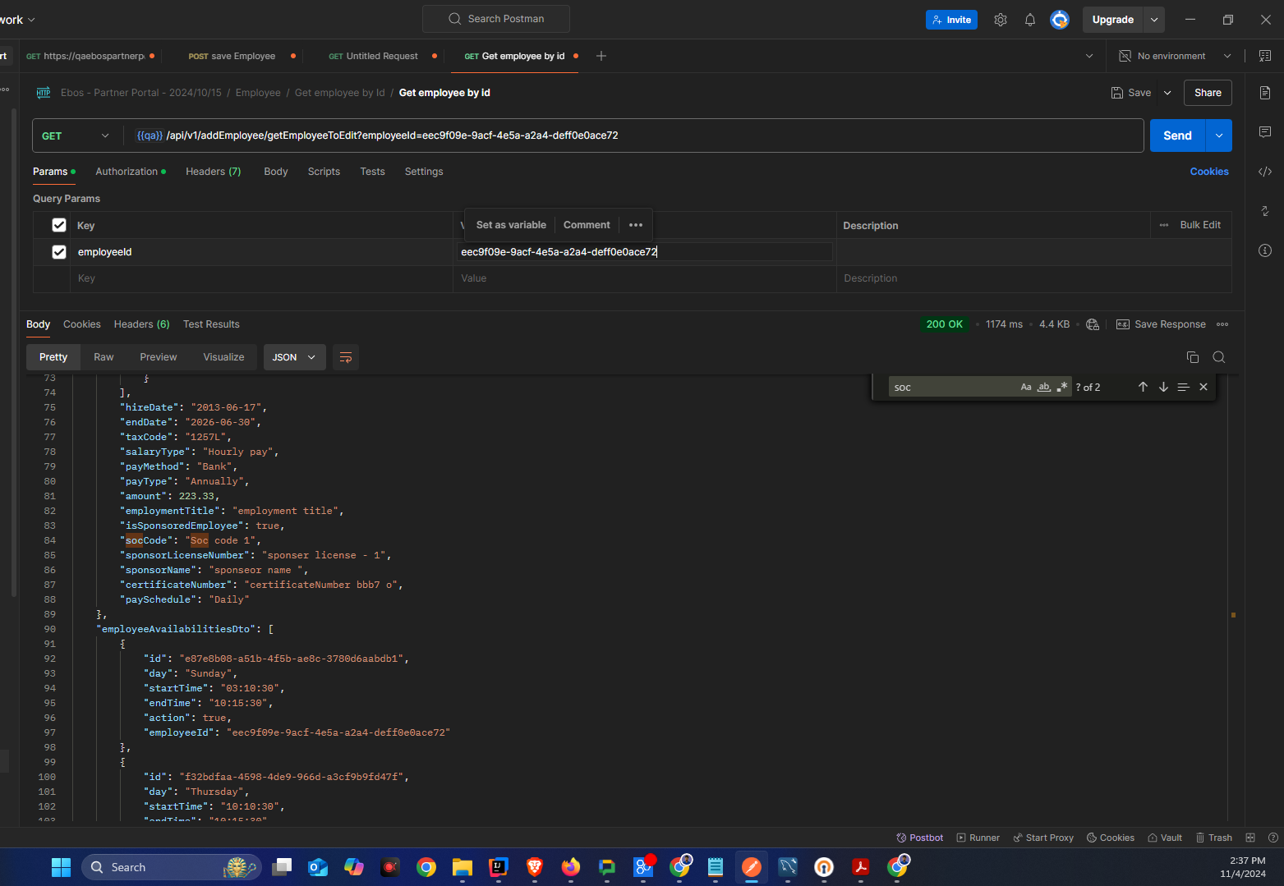
Task: Click the two-pane layout icon in status bar
Action: (x=1250, y=838)
